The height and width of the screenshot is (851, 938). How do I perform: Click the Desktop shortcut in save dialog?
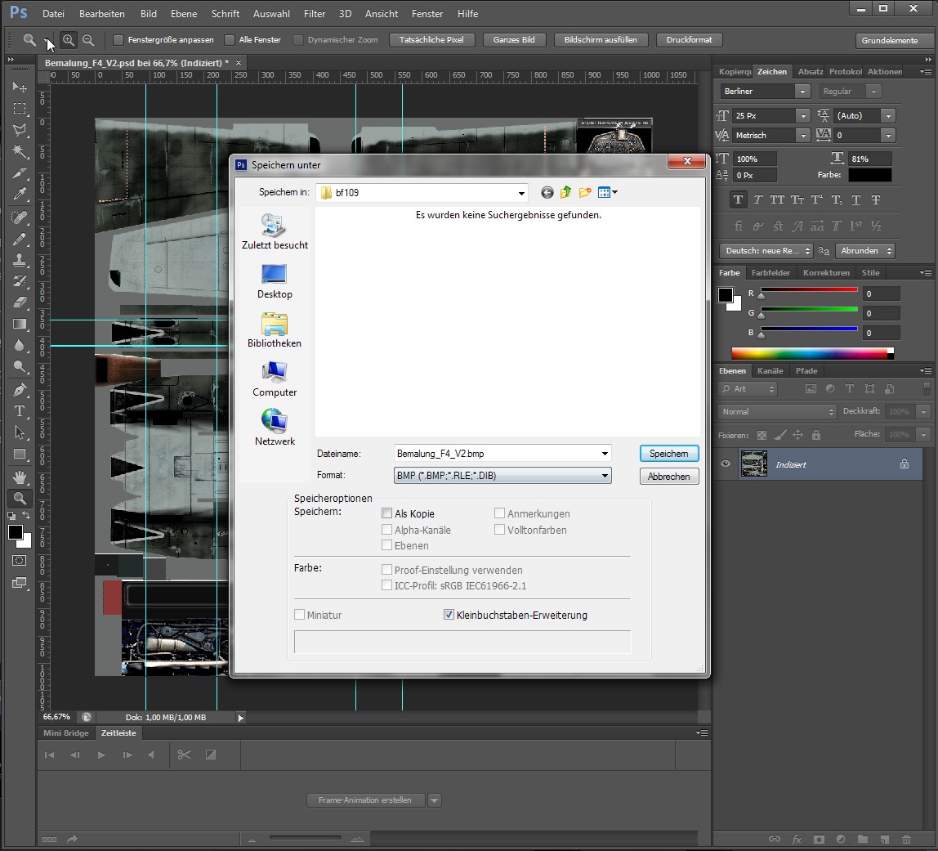pyautogui.click(x=275, y=281)
